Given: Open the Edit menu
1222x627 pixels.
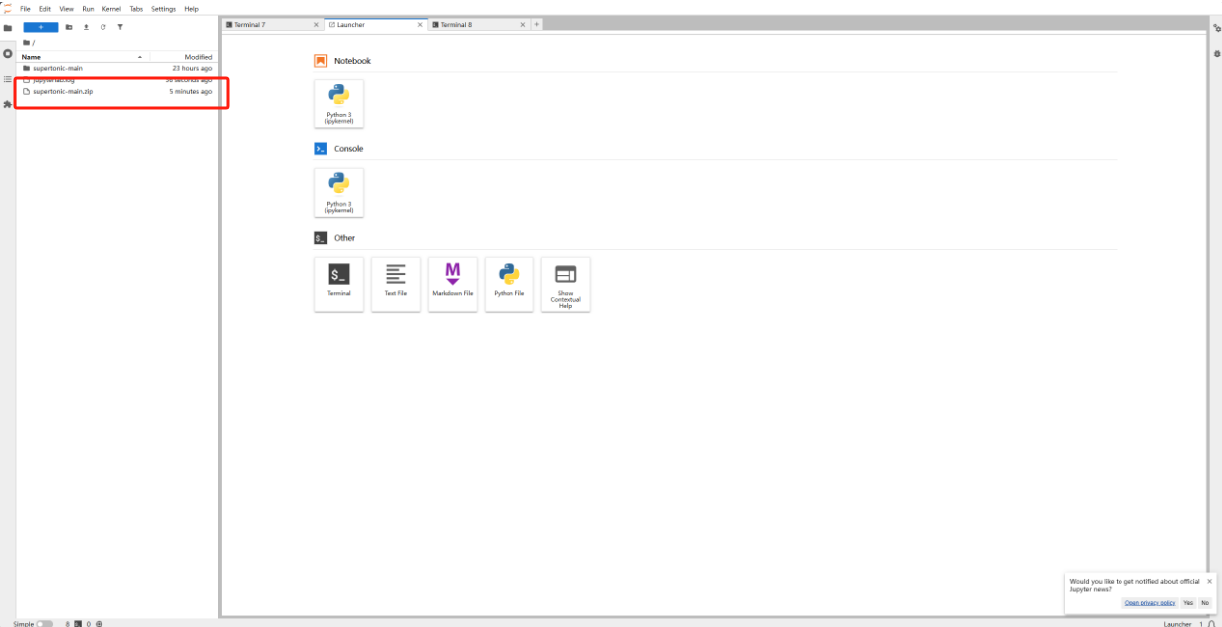Looking at the screenshot, I should coord(45,9).
